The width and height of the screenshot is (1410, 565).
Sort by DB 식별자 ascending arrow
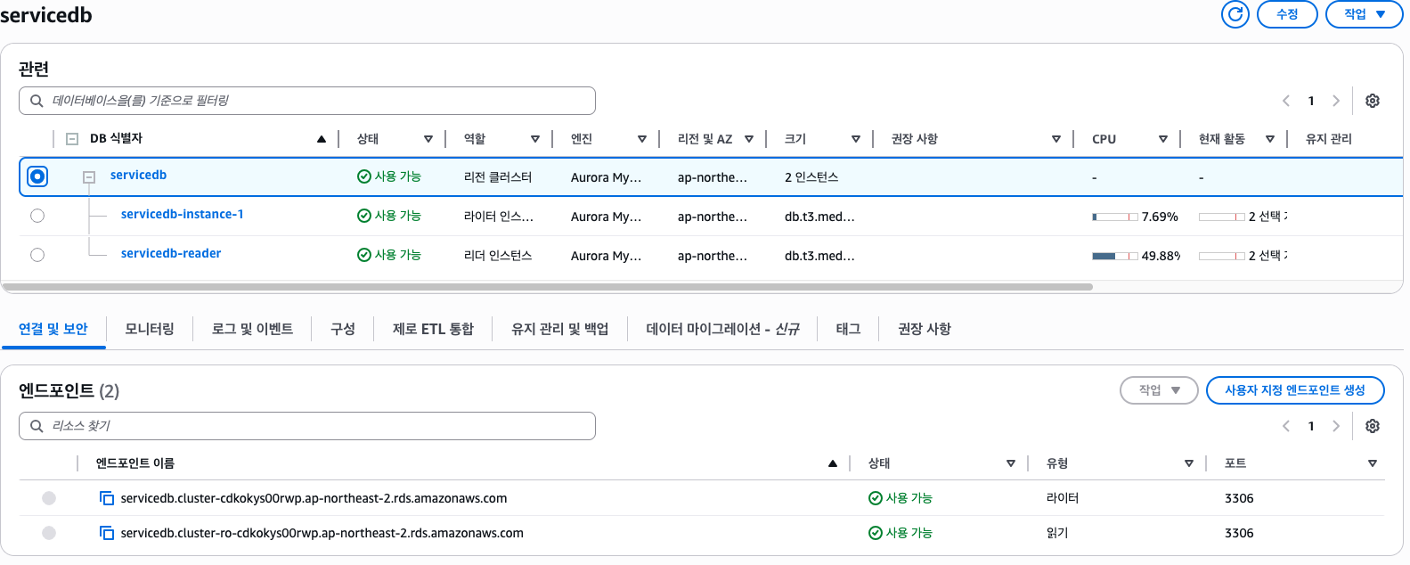click(321, 139)
